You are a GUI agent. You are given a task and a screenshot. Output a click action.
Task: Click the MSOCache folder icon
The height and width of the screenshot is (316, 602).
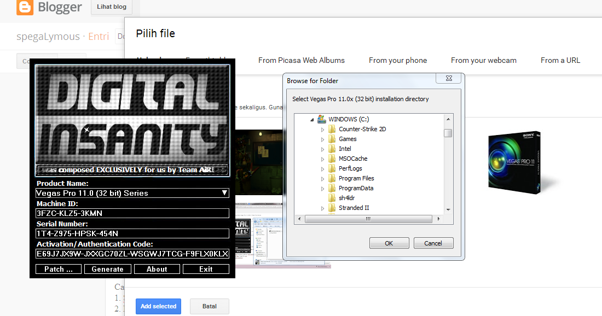tap(332, 159)
